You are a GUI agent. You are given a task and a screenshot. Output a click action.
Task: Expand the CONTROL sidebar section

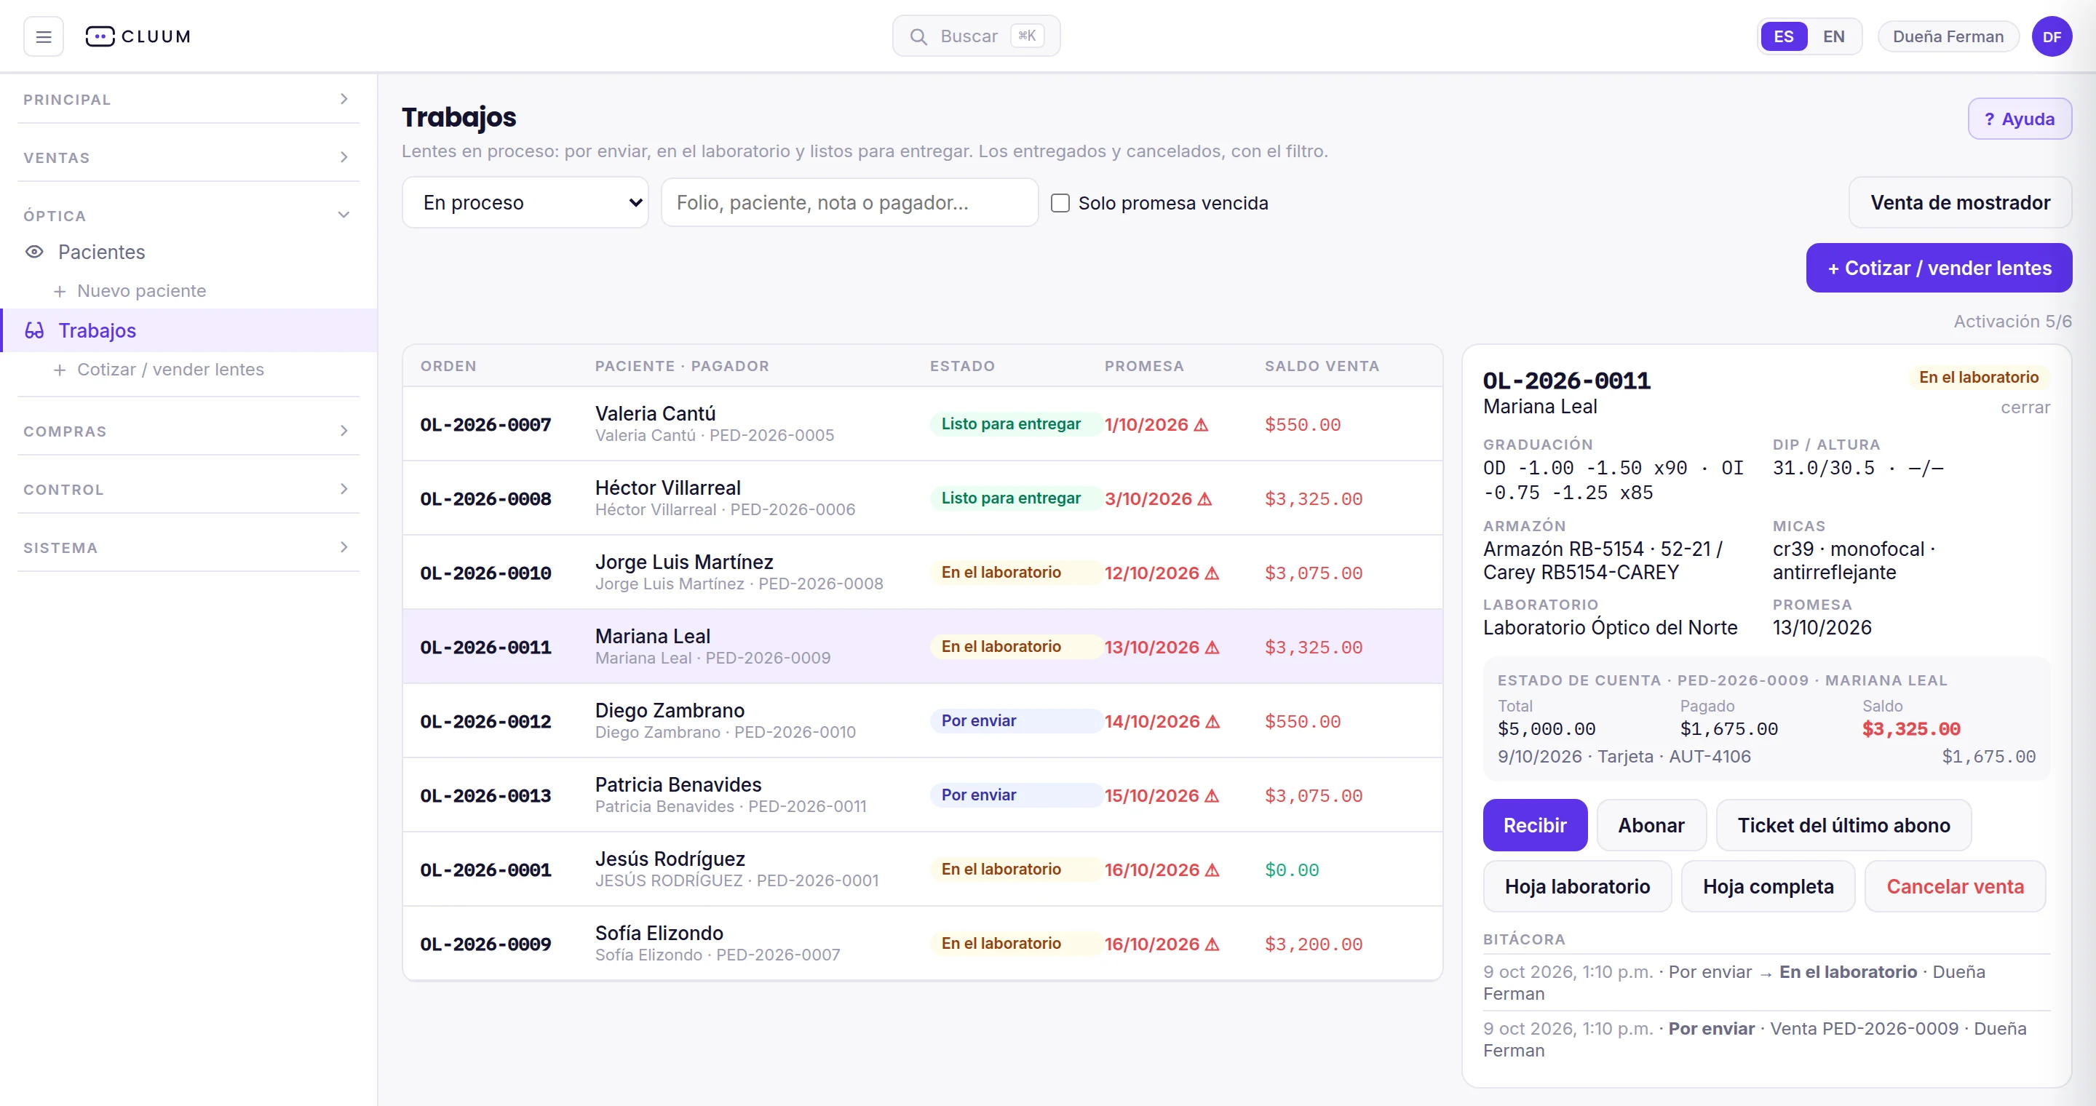(x=188, y=490)
